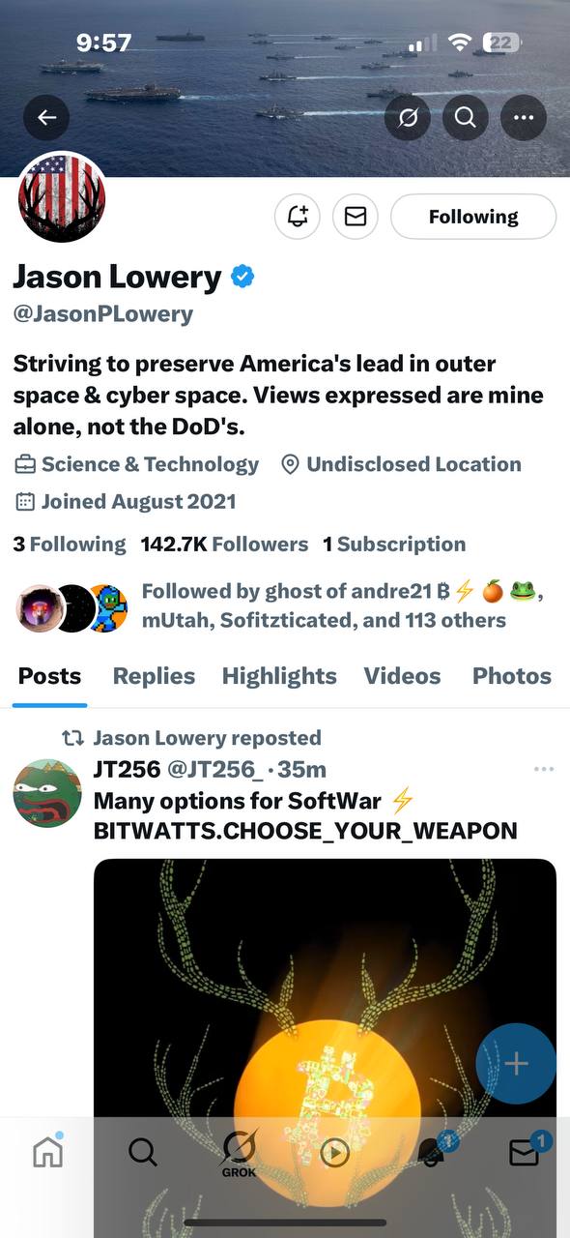
Task: Open the Videos tab
Action: (402, 676)
